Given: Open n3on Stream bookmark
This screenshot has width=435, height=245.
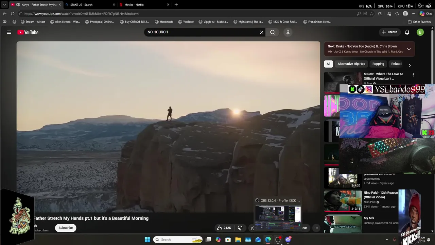Looking at the screenshot, I should (65, 22).
